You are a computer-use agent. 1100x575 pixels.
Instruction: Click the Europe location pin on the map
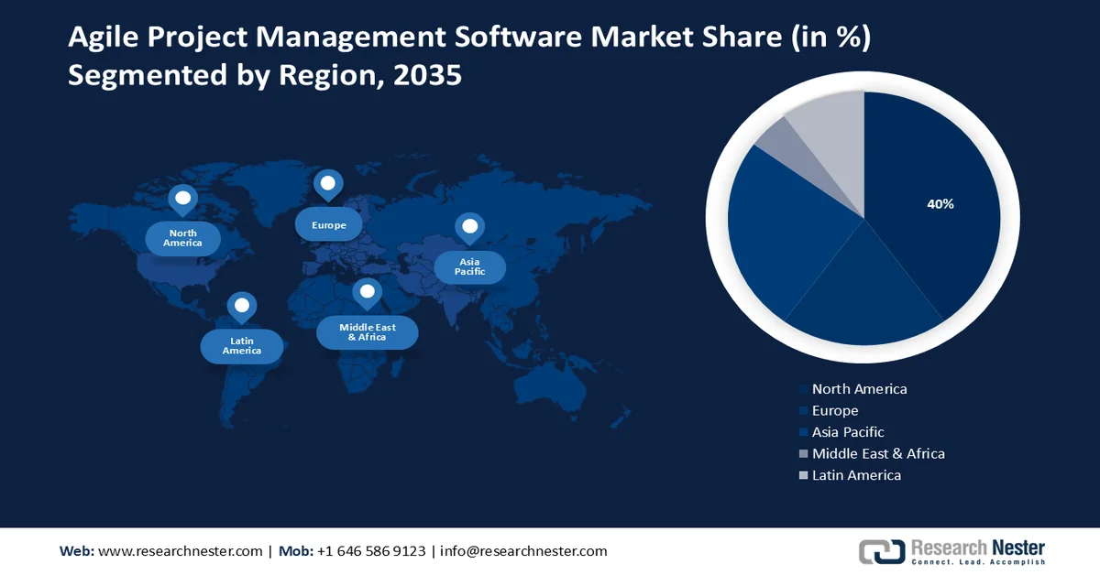click(x=329, y=183)
